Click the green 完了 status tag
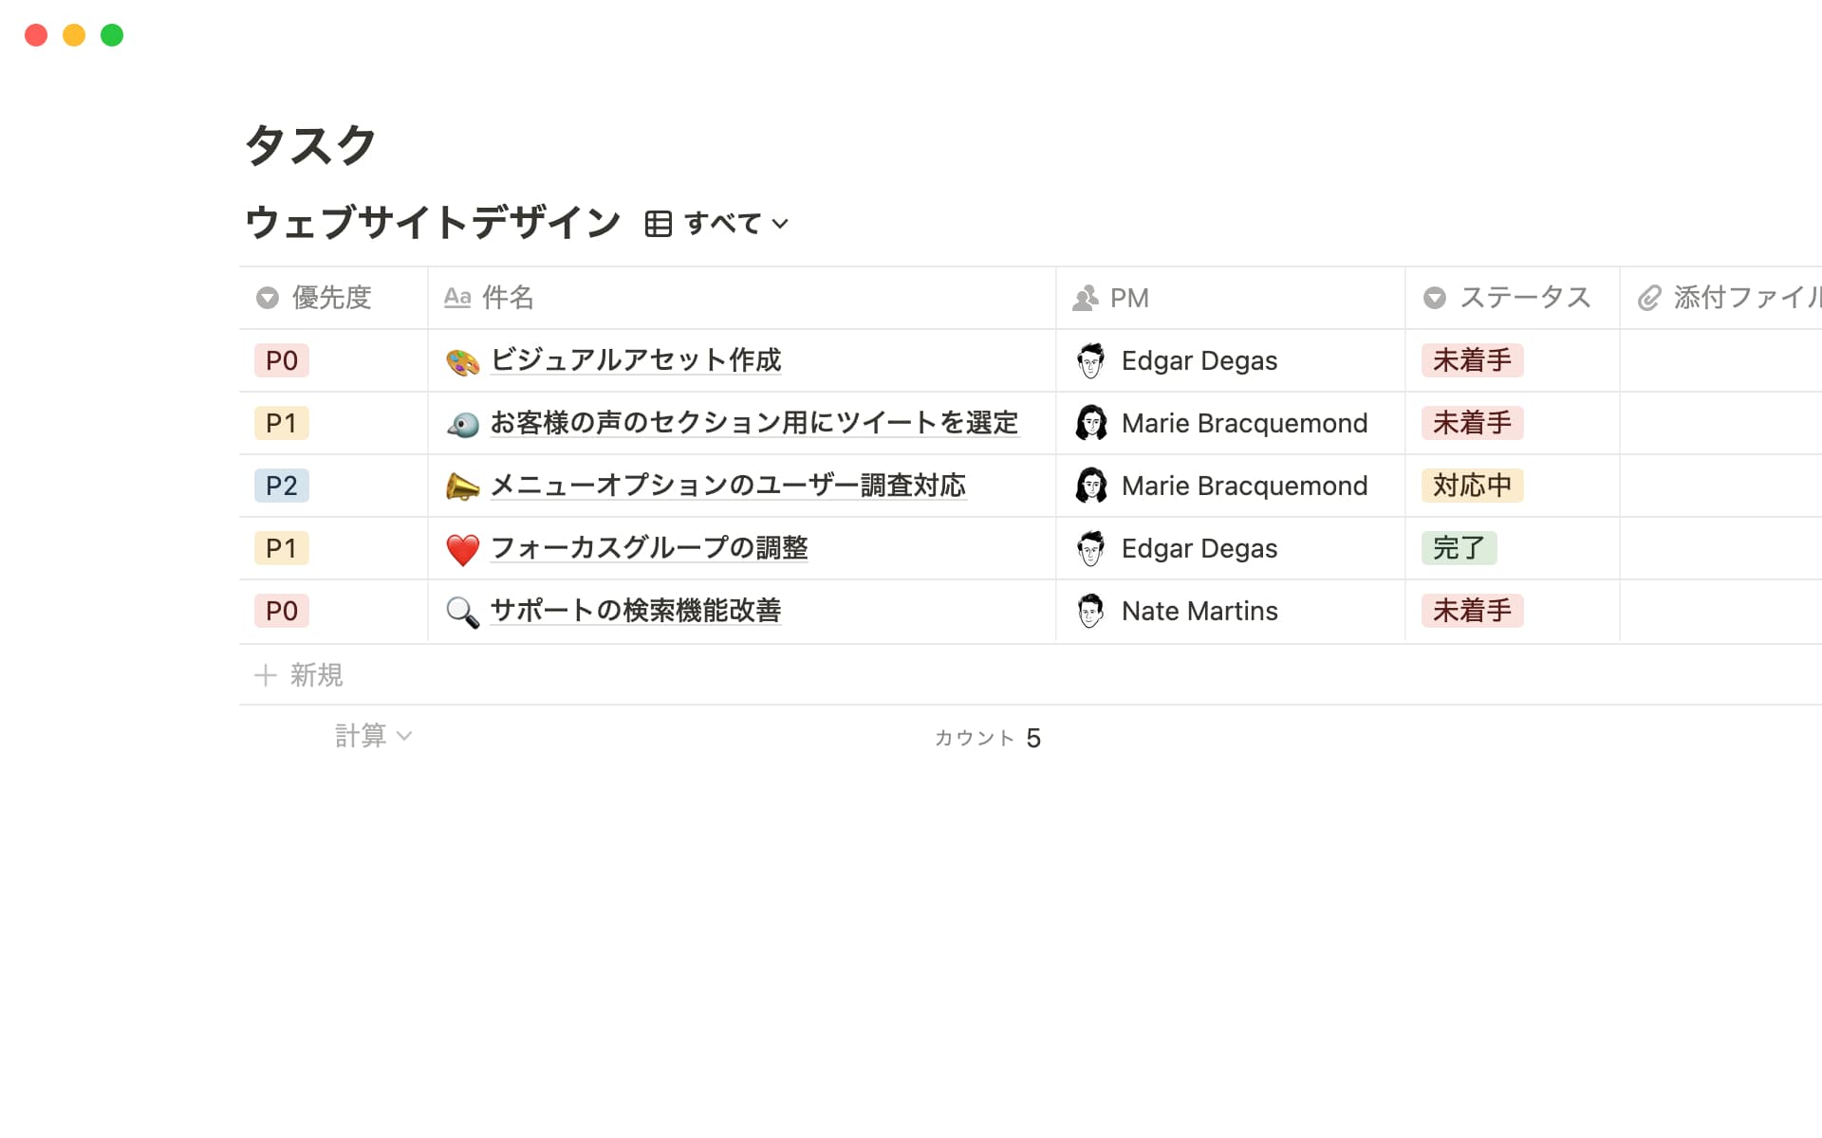Screen dimensions: 1822x1138 [1458, 548]
